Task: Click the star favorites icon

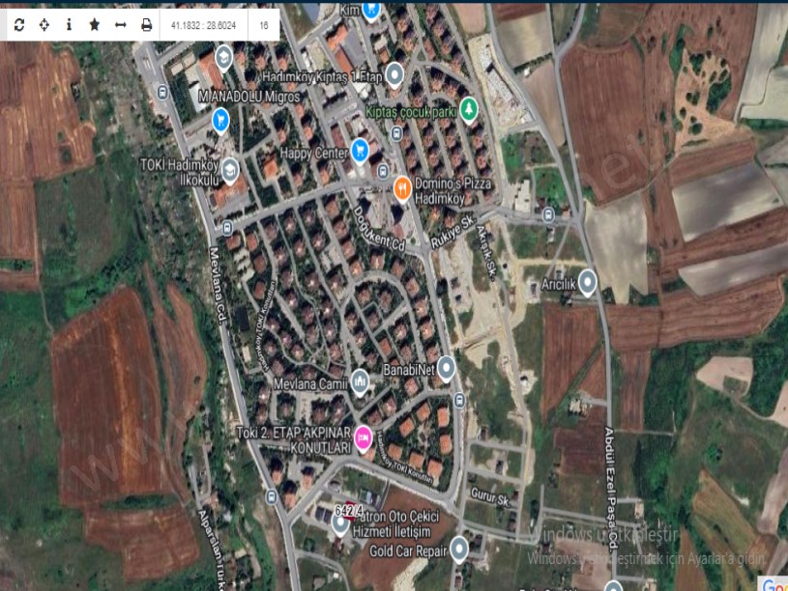Action: click(94, 25)
